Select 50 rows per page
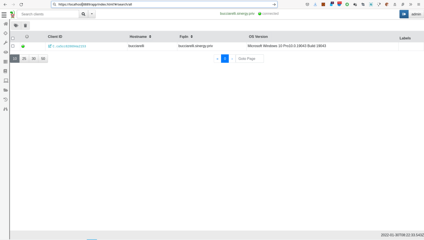The width and height of the screenshot is (424, 240). click(43, 59)
